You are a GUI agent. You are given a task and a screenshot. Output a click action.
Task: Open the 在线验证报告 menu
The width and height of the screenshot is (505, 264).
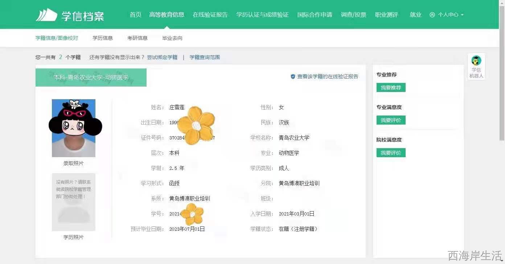point(210,15)
